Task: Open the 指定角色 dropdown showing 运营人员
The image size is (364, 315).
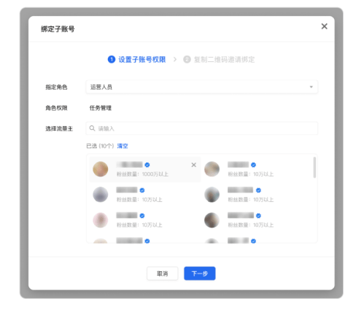Action: coord(201,87)
